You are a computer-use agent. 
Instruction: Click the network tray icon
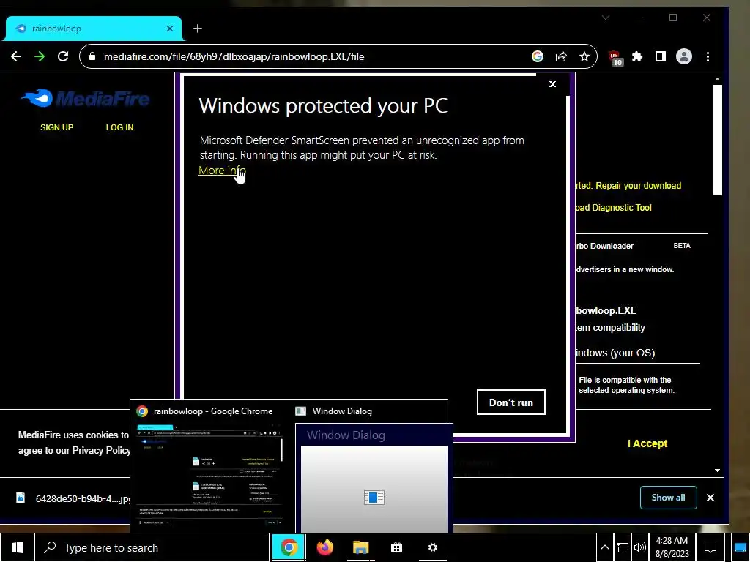coord(623,547)
